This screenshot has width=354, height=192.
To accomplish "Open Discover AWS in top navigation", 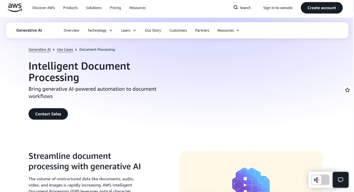I will [x=44, y=8].
